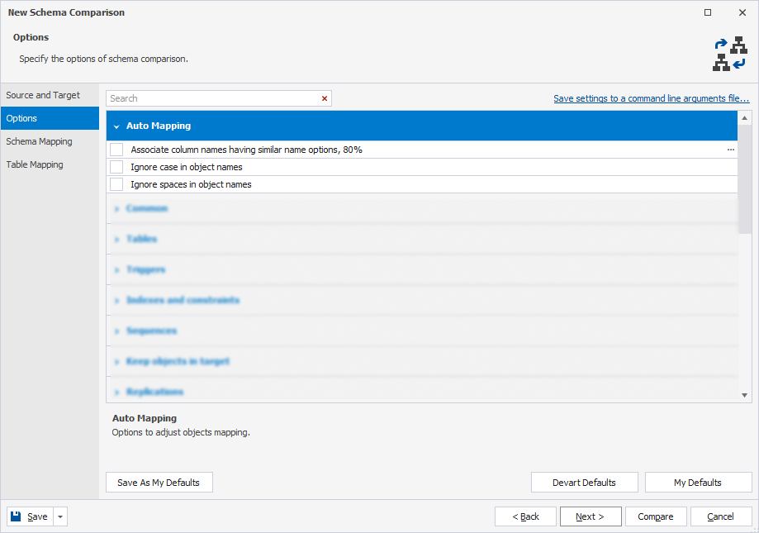The height and width of the screenshot is (533, 759).
Task: Enable associating columns with similar names
Action: [x=116, y=150]
